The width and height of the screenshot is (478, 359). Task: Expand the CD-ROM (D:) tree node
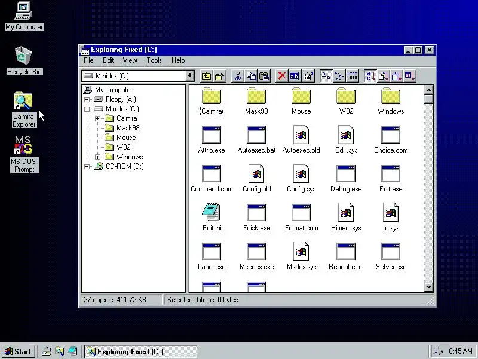(87, 166)
